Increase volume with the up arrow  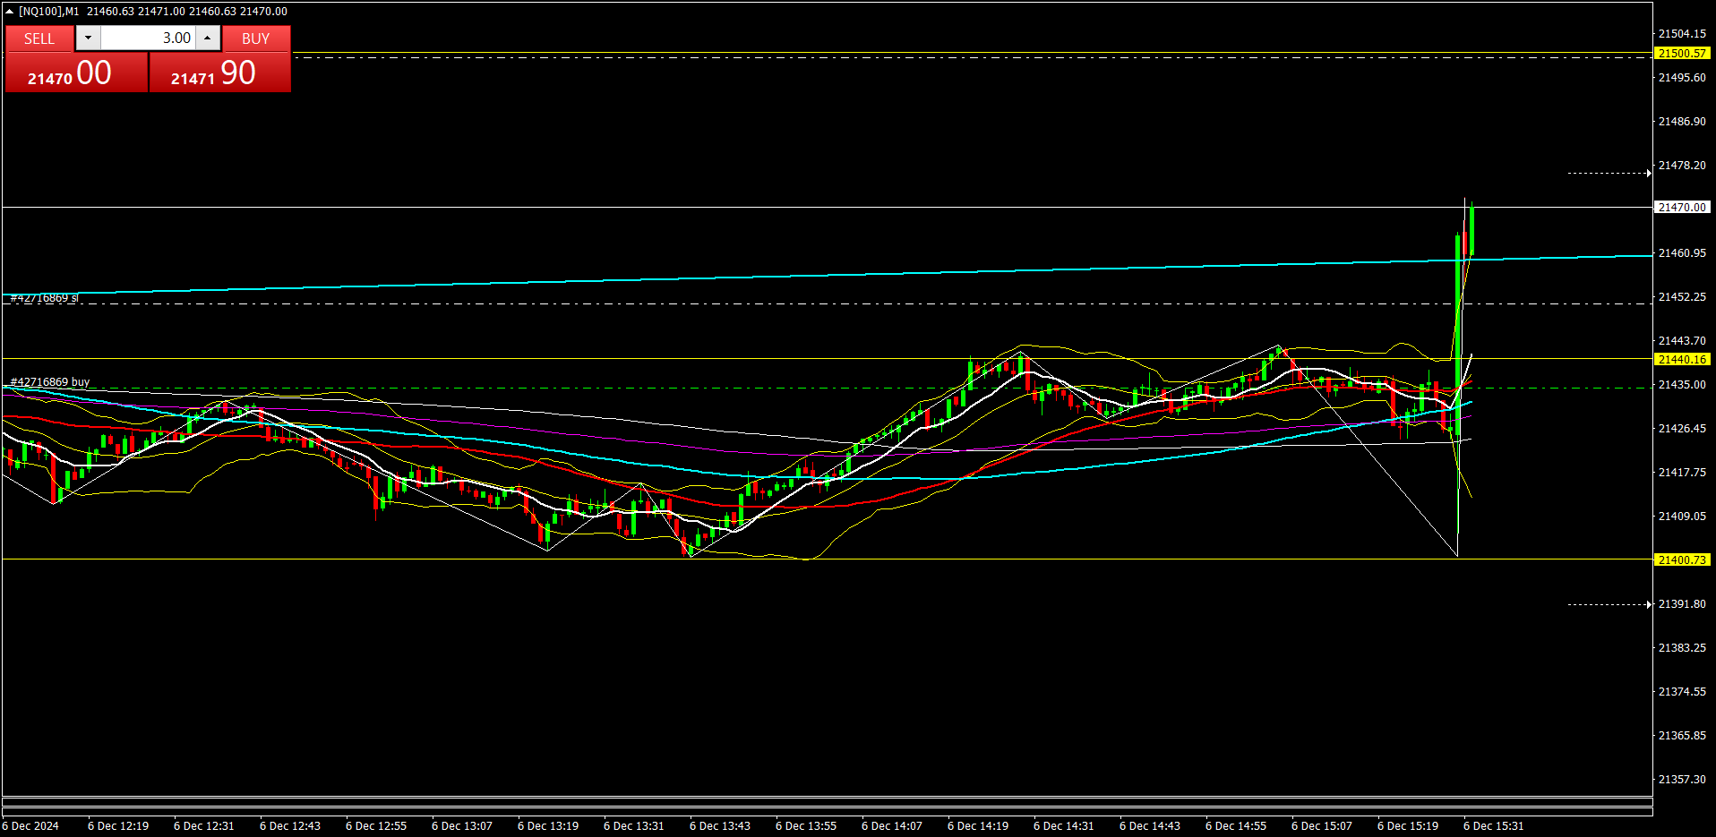[208, 38]
